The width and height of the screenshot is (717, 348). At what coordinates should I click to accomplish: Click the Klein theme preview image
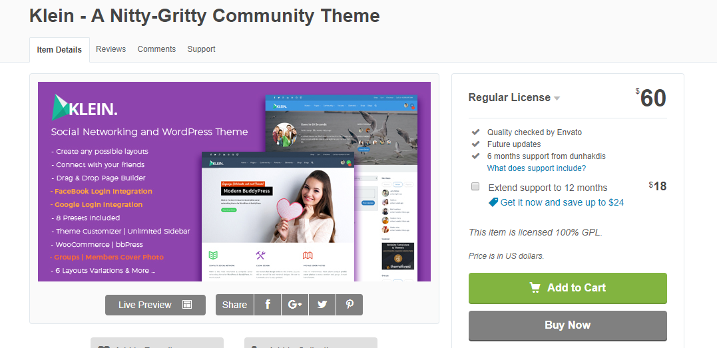[x=234, y=182]
